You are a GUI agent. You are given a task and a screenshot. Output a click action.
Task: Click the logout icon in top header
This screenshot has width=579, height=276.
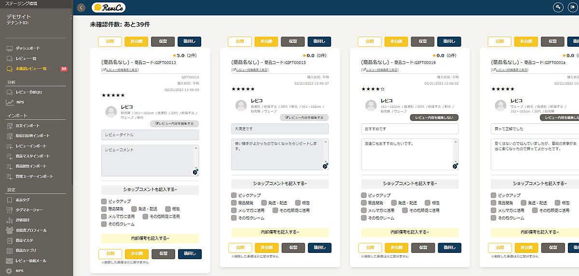point(572,7)
